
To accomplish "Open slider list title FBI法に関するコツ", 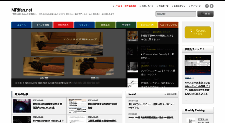I will coord(157,38).
